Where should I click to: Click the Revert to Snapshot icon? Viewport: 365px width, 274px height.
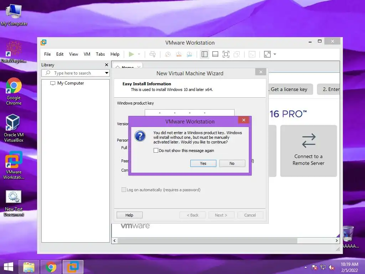pyautogui.click(x=179, y=54)
